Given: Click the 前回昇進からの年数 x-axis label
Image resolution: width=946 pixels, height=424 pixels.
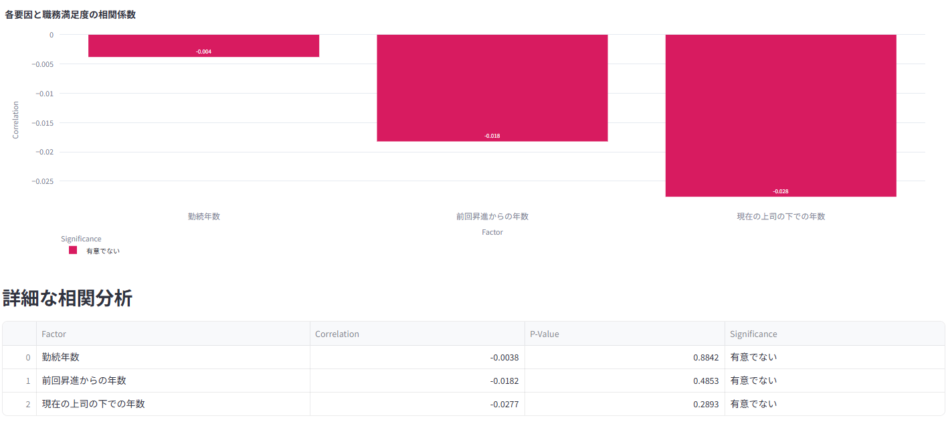Looking at the screenshot, I should [x=492, y=217].
